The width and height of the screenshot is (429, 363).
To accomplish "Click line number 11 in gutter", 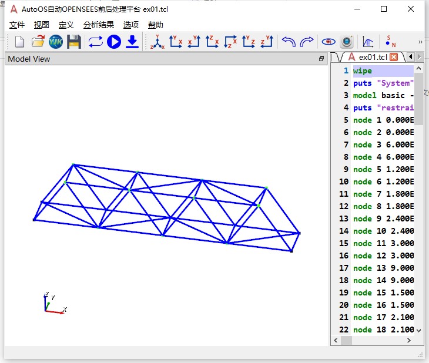I will point(344,194).
